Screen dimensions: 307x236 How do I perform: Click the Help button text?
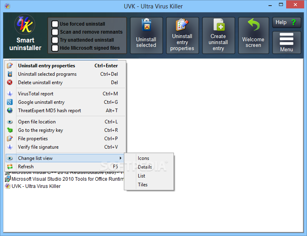click(x=281, y=22)
